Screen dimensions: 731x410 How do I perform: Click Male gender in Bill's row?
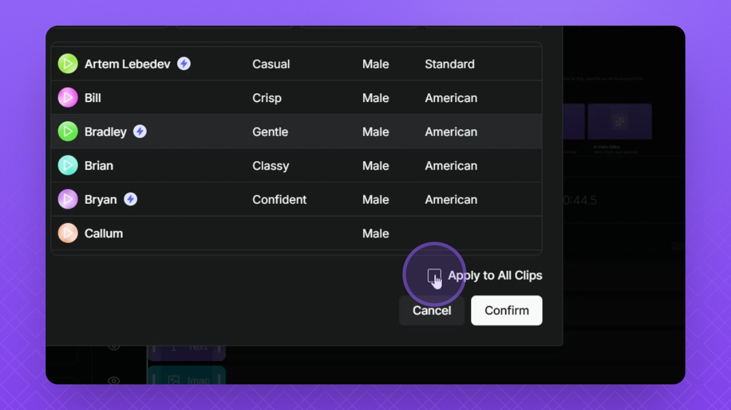click(376, 98)
